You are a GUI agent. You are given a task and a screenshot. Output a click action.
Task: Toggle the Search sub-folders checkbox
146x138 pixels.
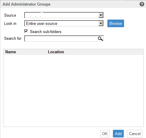click(26, 31)
